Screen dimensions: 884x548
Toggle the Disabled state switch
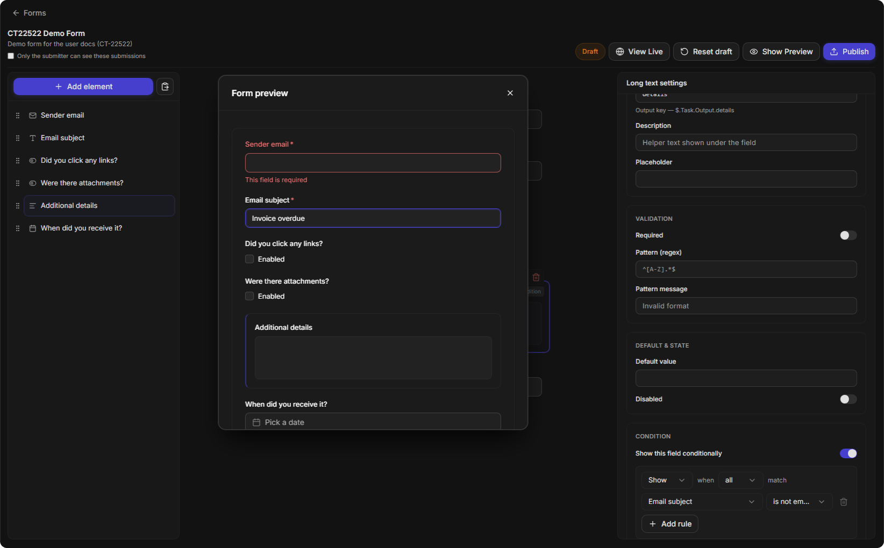point(848,399)
